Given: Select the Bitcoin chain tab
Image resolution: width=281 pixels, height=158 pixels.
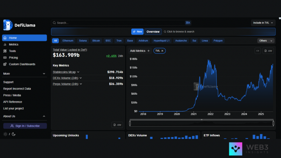Looking at the screenshot, I should click(x=96, y=41).
